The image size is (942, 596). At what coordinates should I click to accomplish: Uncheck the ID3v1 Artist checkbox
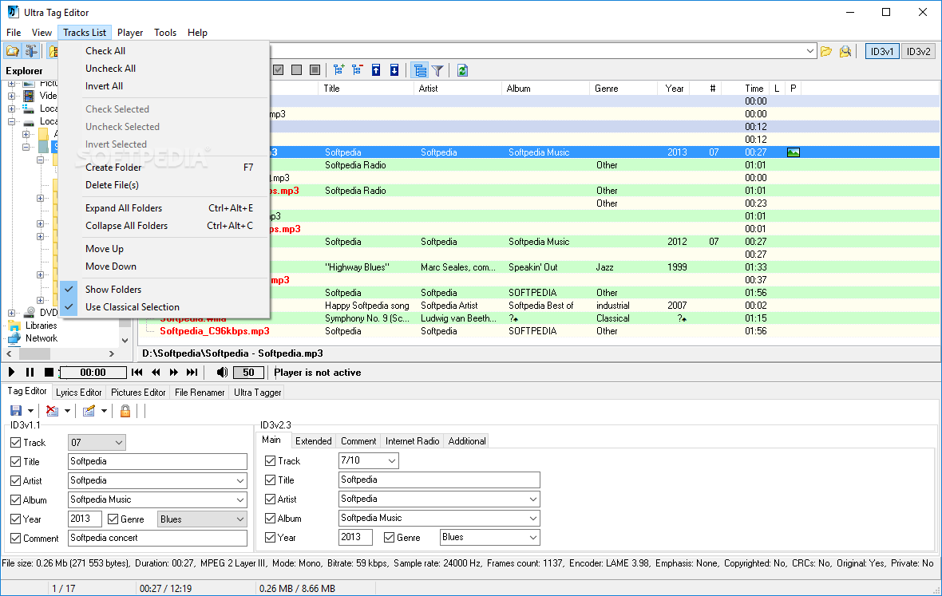pyautogui.click(x=16, y=481)
